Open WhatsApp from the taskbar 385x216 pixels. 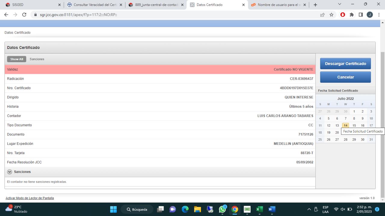pyautogui.click(x=222, y=209)
